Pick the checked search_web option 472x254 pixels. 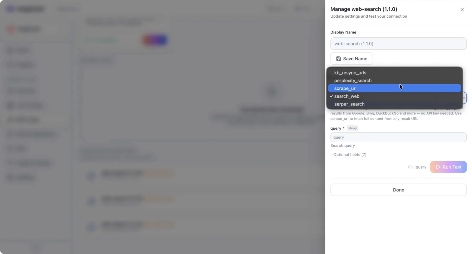[x=394, y=96]
